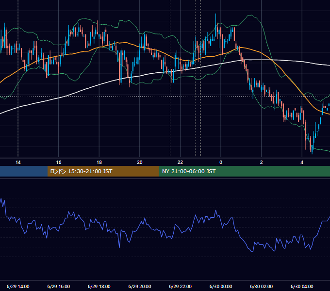Select the NY 21:00-06:00 JST session band
The image size is (330, 291).
point(244,171)
